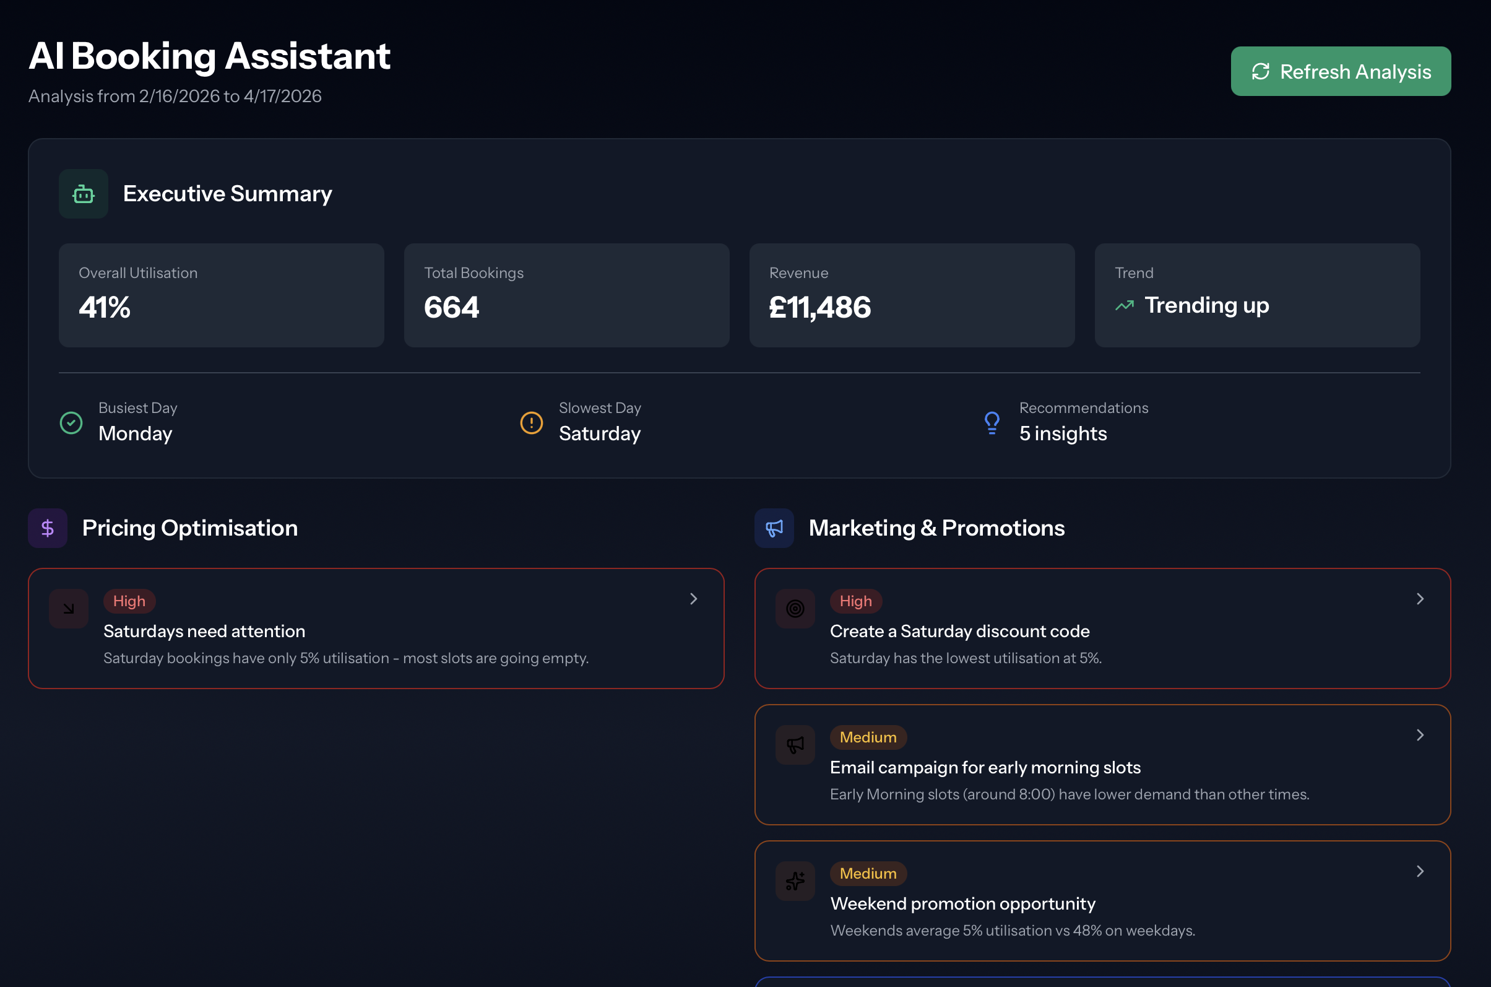The image size is (1491, 987).
Task: Click the target icon on Saturday discount code card
Action: (x=795, y=609)
